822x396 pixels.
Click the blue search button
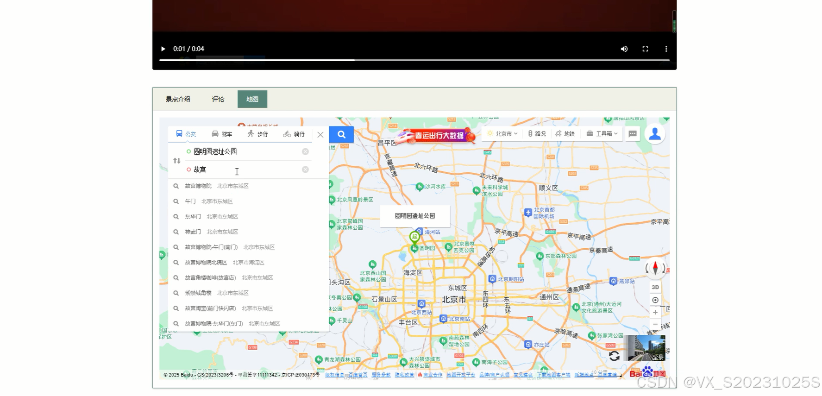pyautogui.click(x=341, y=134)
